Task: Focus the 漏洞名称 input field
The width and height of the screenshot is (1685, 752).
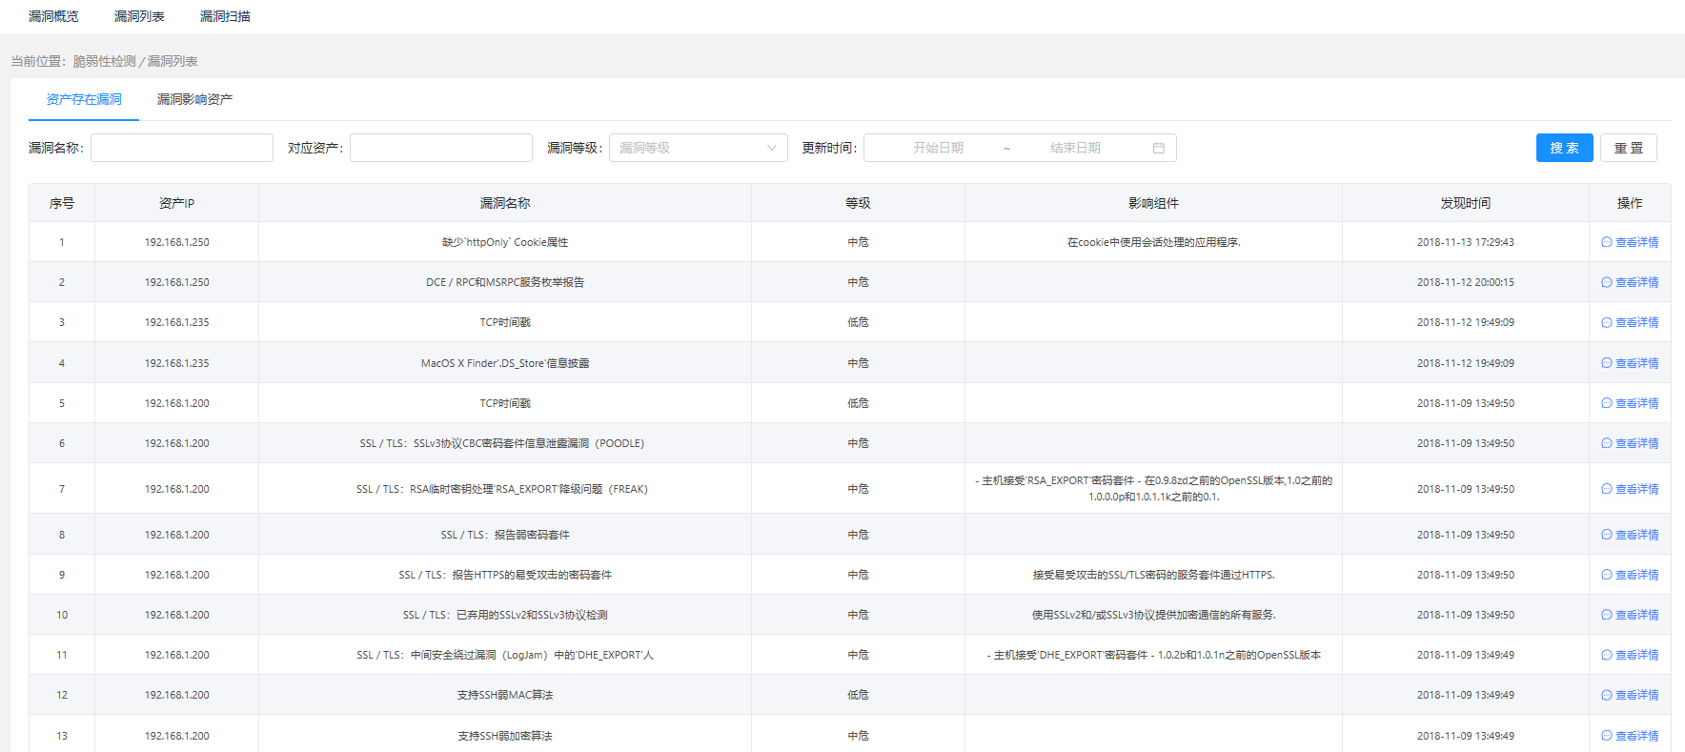Action: 182,148
